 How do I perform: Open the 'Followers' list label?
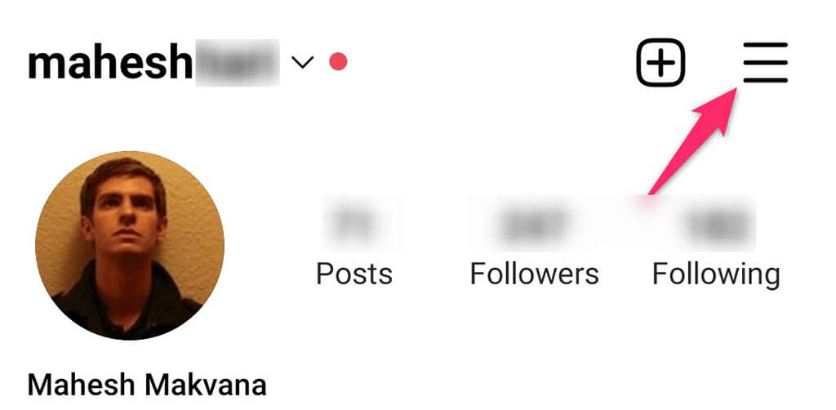point(534,274)
